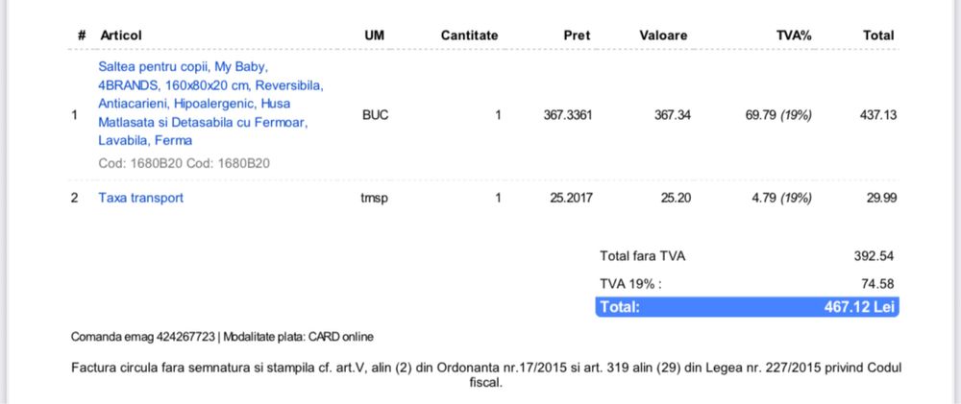Click the Valoare column header

(663, 36)
